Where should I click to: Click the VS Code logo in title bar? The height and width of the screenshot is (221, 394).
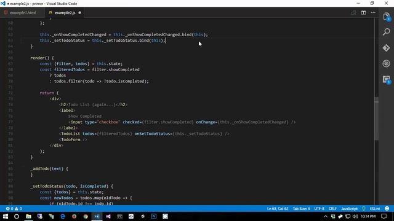click(x=3, y=4)
